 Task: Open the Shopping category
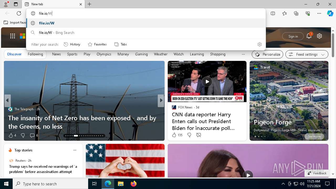coord(218,54)
